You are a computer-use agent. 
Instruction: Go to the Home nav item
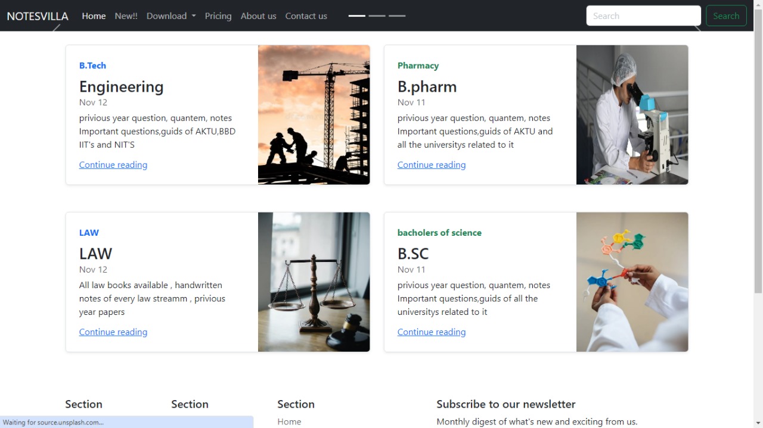pos(94,16)
